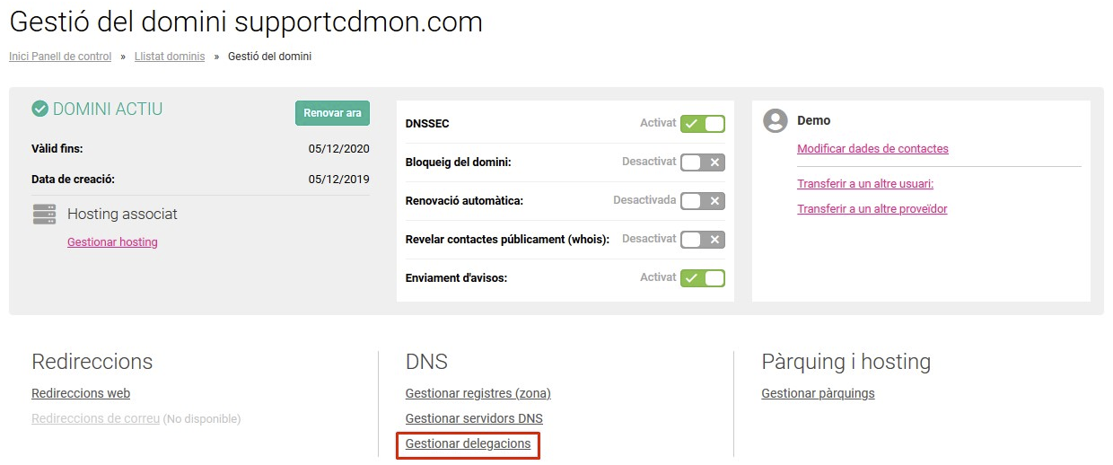Click the green active domain checkmark icon
Viewport: 1113px width, 465px height.
[39, 110]
